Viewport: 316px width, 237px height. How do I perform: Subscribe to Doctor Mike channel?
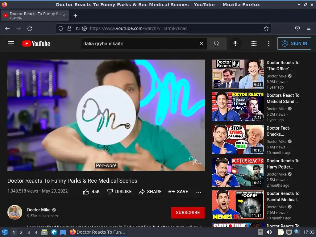(x=188, y=213)
